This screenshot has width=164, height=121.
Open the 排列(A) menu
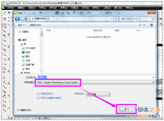(x=53, y=8)
